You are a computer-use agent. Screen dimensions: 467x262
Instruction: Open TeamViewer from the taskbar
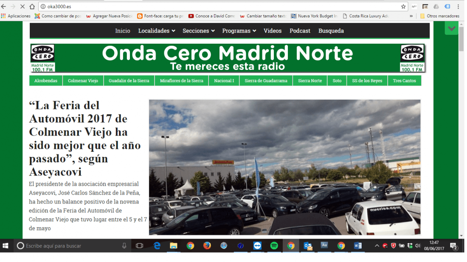pos(257,245)
